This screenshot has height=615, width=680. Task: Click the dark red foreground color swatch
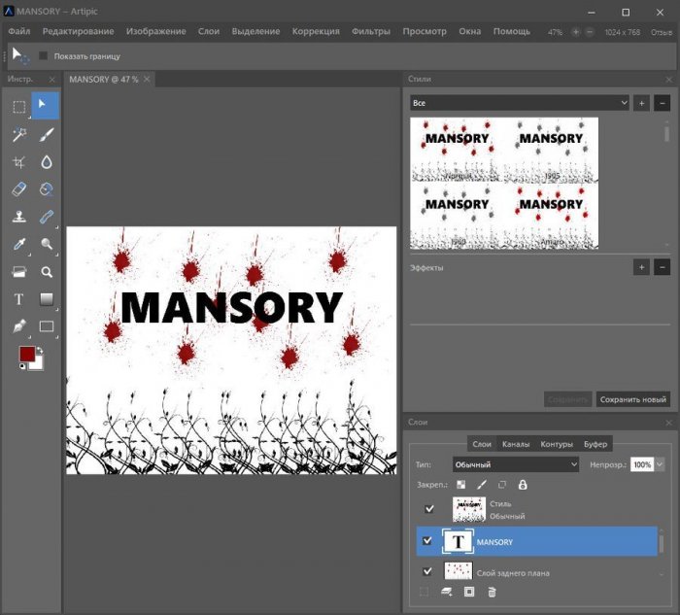point(26,355)
